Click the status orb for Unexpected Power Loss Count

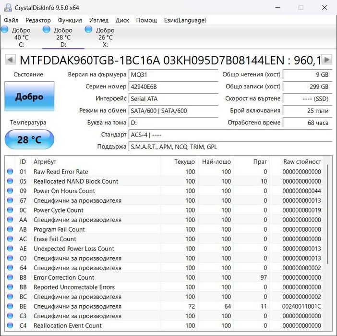(x=10, y=249)
